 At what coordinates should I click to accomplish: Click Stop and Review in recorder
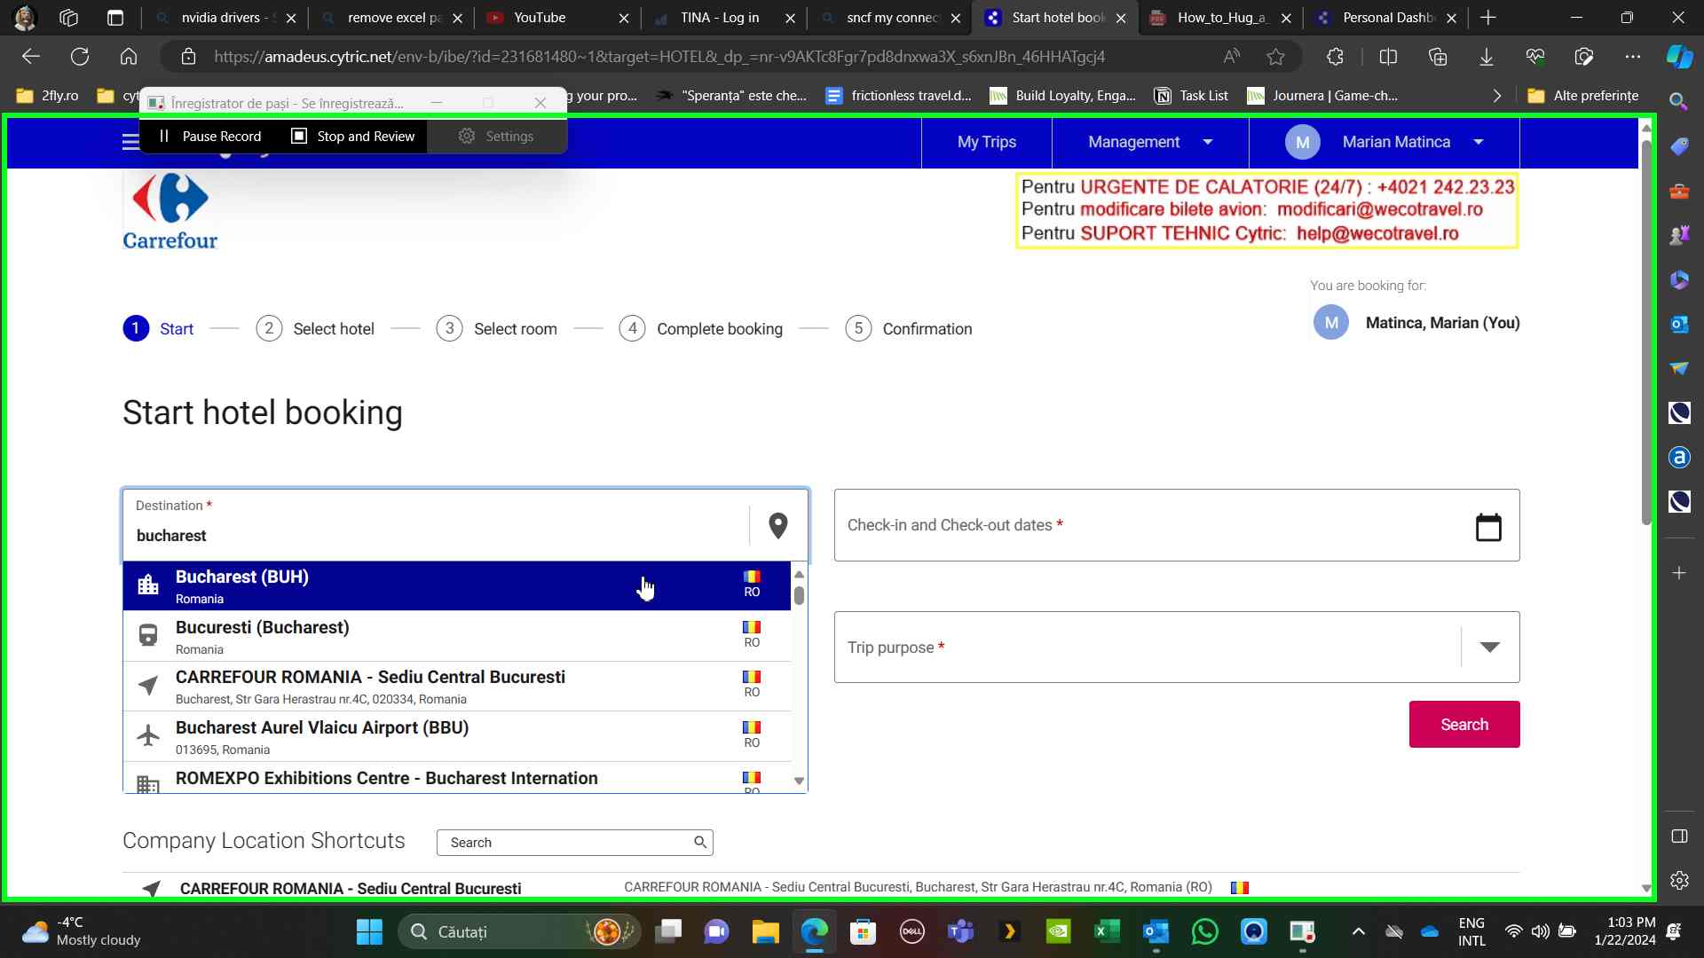(x=354, y=137)
